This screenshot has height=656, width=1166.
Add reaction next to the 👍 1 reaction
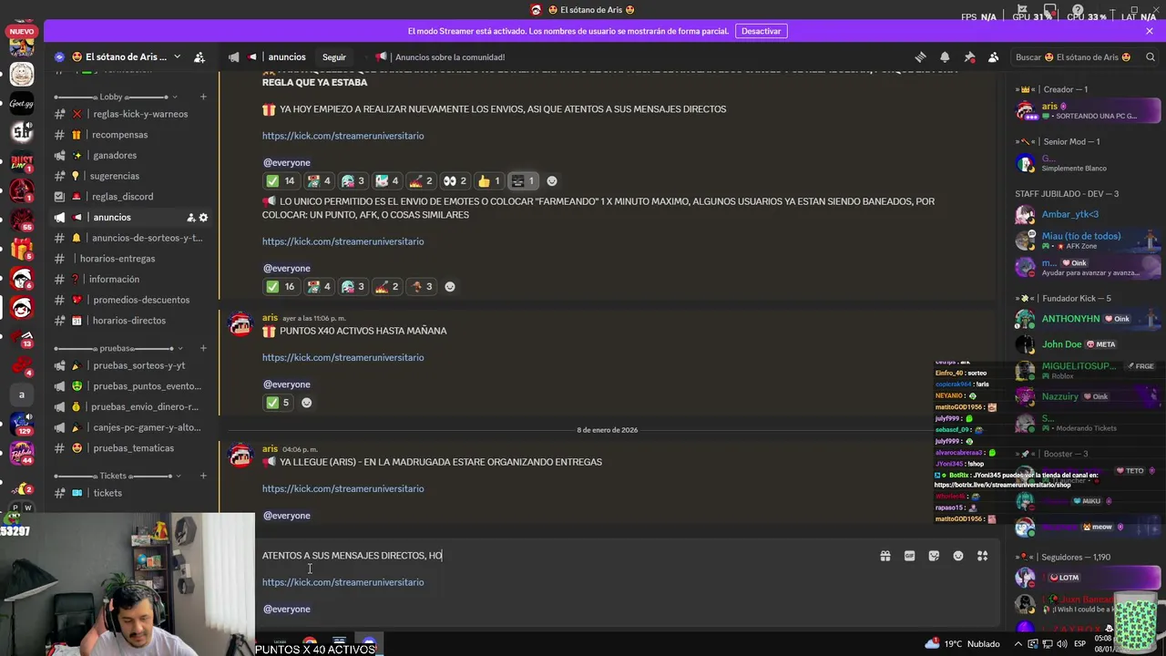coord(552,181)
